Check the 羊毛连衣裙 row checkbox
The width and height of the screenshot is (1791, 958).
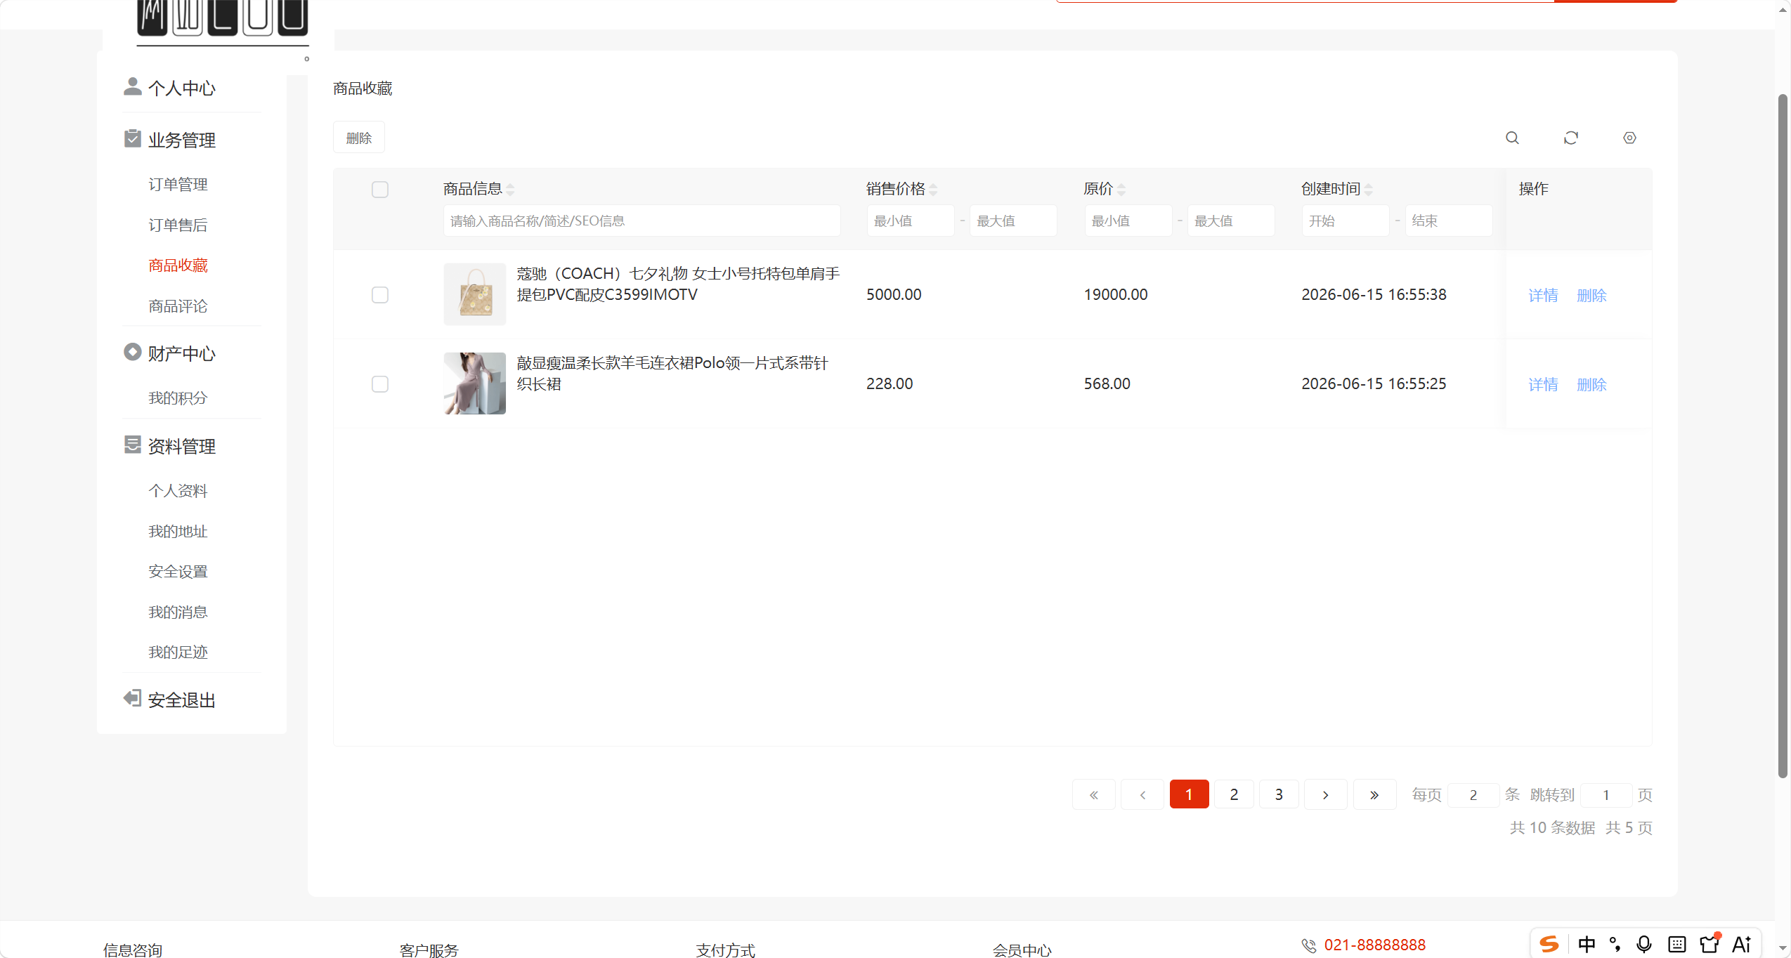380,384
